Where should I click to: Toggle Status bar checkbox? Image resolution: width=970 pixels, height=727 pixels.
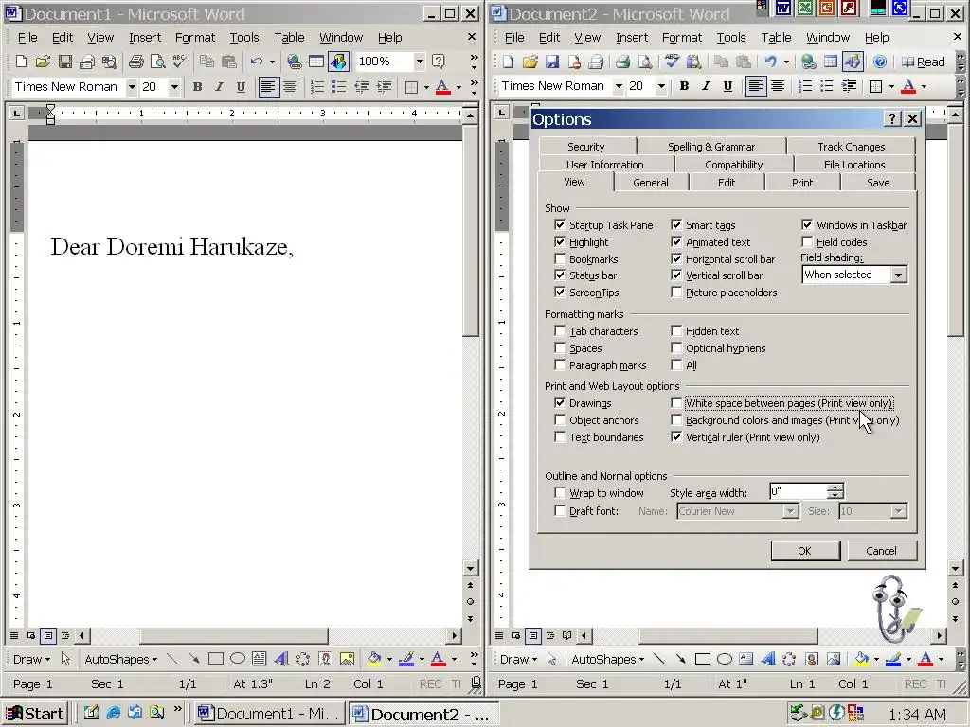[x=560, y=275]
